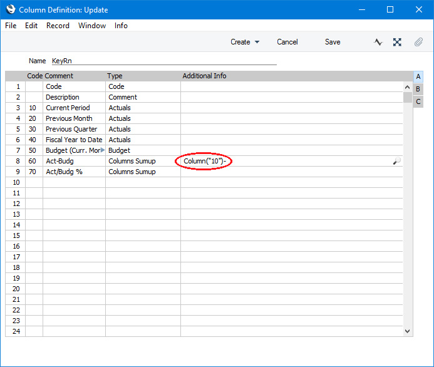Open the File menu
Screen dimensions: 434x367
click(x=11, y=26)
